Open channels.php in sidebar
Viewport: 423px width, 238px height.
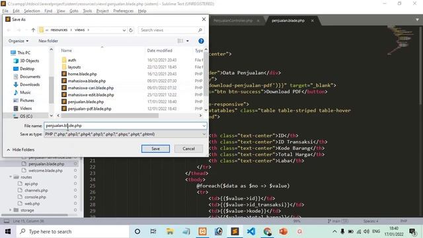point(36,190)
